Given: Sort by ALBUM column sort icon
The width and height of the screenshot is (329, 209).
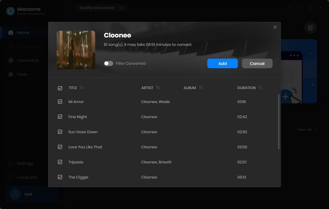Looking at the screenshot, I should point(200,87).
